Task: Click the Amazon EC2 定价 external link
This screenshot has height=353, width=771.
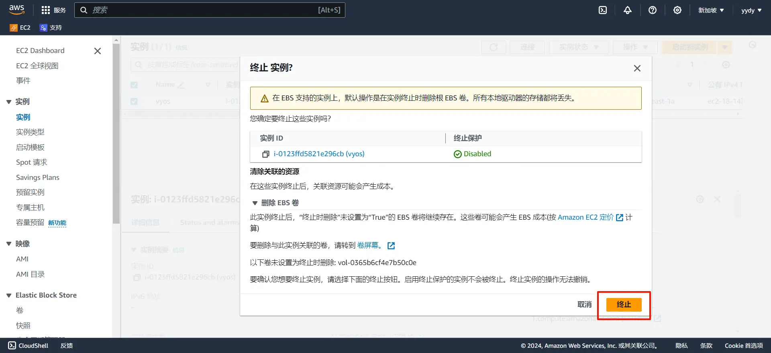Action: coord(590,217)
